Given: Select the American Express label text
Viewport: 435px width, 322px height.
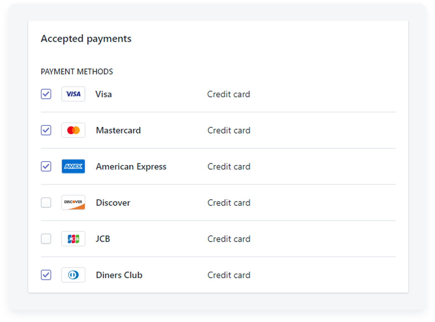Looking at the screenshot, I should point(131,167).
